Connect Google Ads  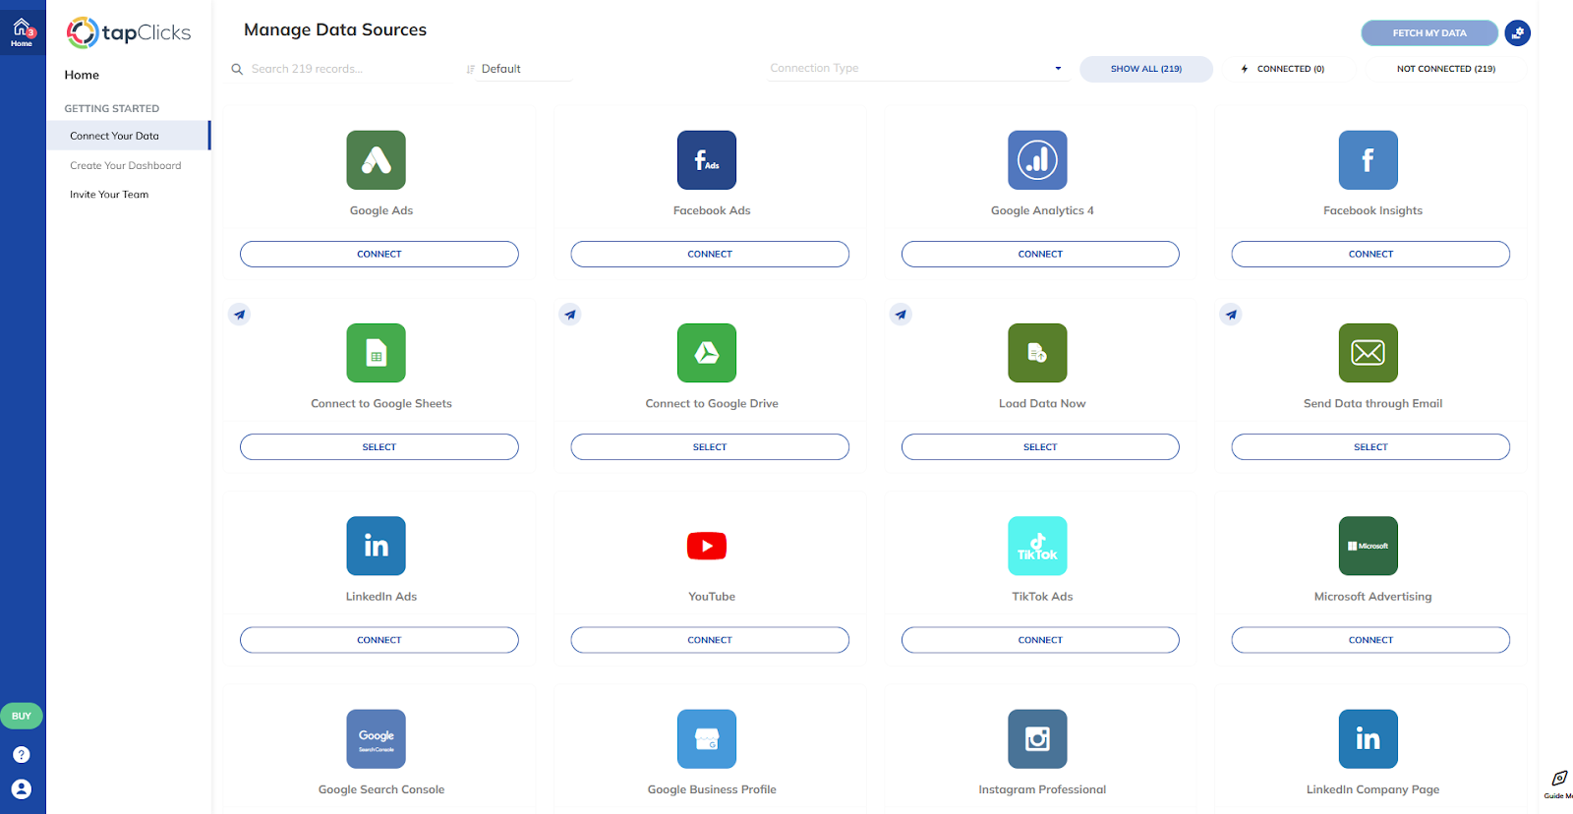point(379,254)
